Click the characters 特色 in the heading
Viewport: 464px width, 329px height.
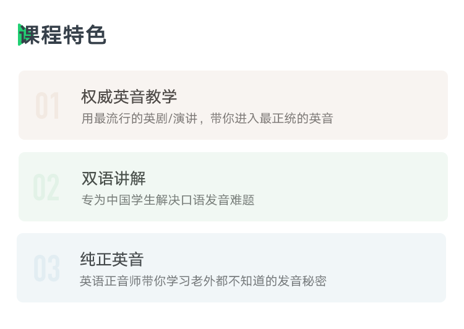coord(84,35)
